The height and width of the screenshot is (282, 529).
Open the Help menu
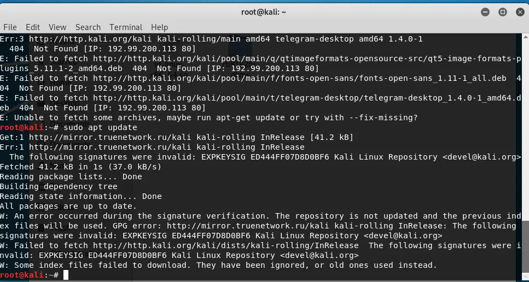tap(159, 27)
